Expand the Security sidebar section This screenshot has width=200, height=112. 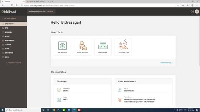[13, 32]
